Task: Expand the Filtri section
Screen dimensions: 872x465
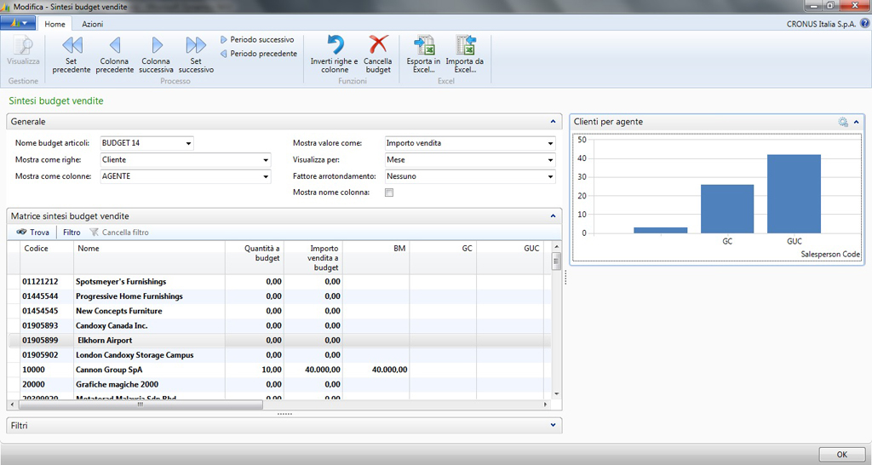Action: [553, 424]
